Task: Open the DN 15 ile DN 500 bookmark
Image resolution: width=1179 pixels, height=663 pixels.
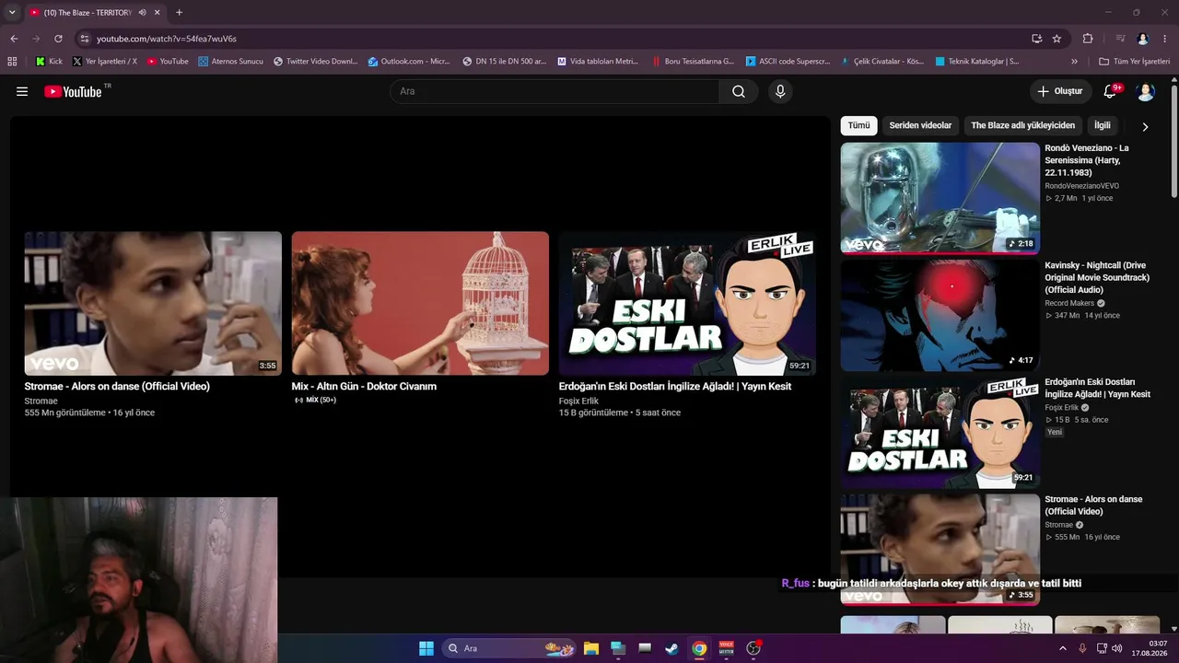Action: pyautogui.click(x=505, y=62)
